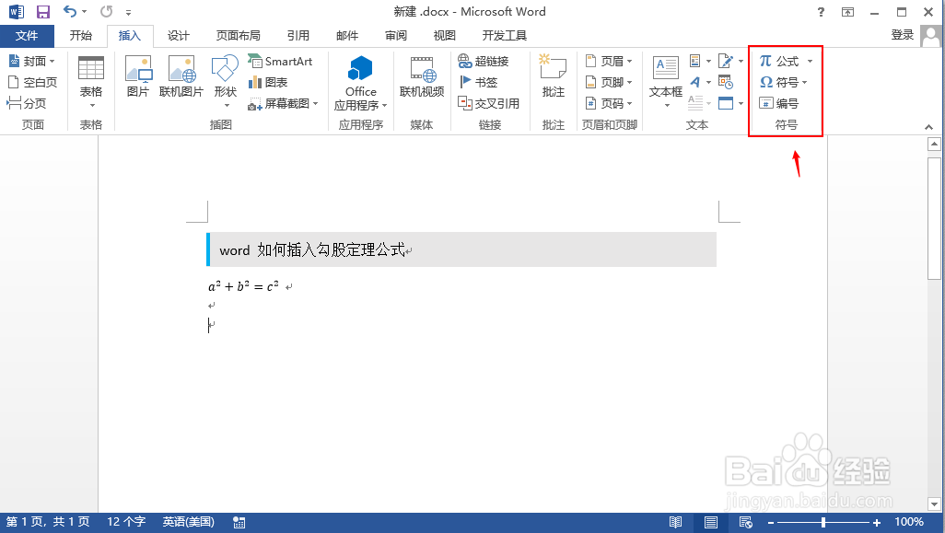Undo the last action
The width and height of the screenshot is (945, 533).
click(x=70, y=11)
